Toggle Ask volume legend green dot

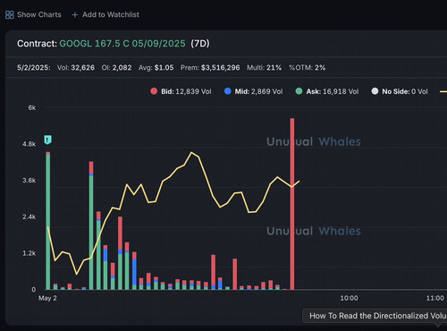pyautogui.click(x=299, y=91)
